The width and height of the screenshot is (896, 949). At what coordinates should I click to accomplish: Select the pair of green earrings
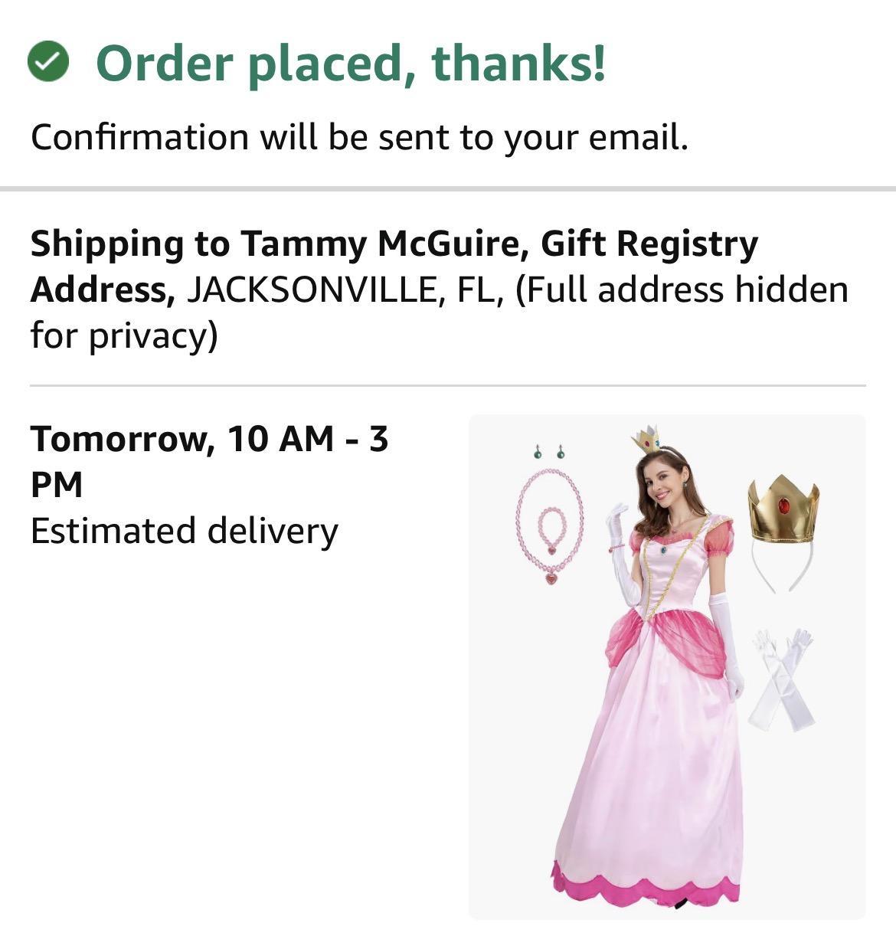pyautogui.click(x=549, y=453)
